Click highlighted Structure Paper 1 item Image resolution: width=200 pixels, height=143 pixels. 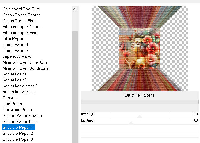tap(18, 127)
